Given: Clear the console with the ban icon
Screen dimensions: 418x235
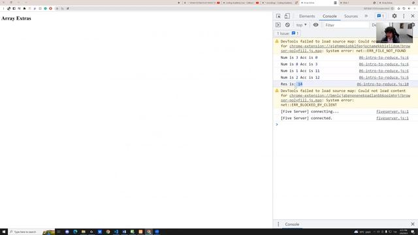Looking at the screenshot, I should pyautogui.click(x=287, y=25).
